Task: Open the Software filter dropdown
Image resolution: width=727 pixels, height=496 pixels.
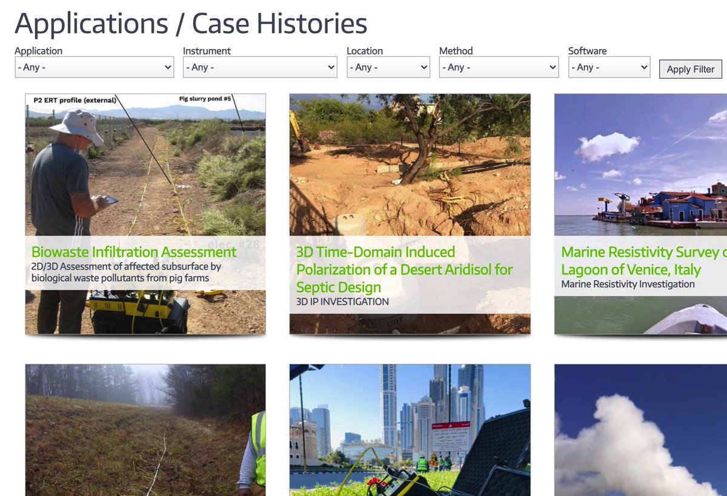Action: point(608,67)
